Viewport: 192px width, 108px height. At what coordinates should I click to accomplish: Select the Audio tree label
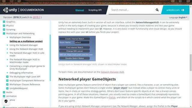[x=9, y=92]
